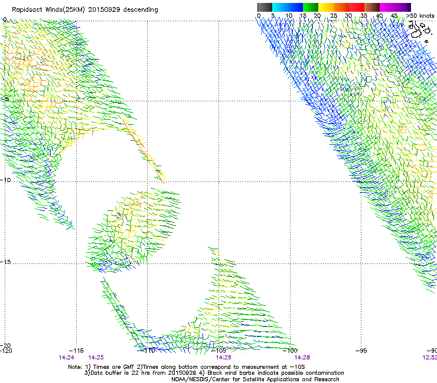Screen dimensions: 437x383
Task: Click the gray 0–5 knots legend swatch
Action: click(x=265, y=7)
